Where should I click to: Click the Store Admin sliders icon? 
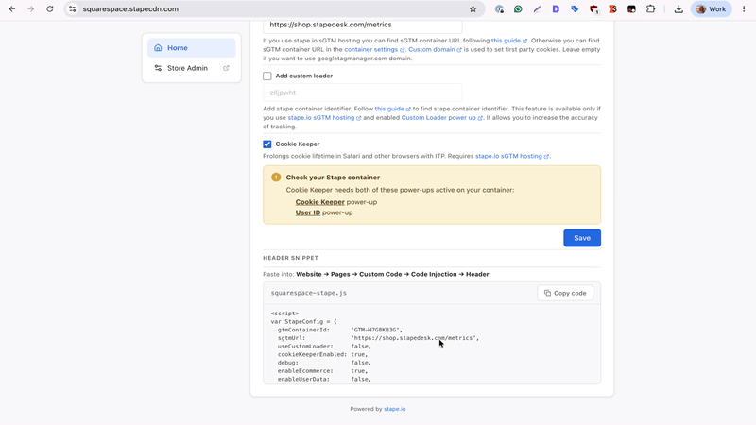point(158,68)
